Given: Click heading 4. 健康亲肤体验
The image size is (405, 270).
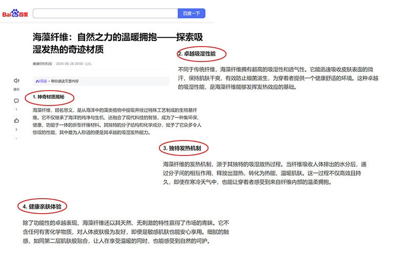Looking at the screenshot, I should click(x=45, y=206).
